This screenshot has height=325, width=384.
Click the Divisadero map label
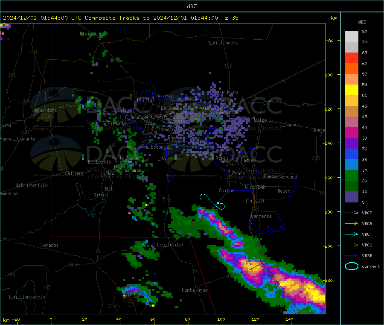(x=93, y=34)
